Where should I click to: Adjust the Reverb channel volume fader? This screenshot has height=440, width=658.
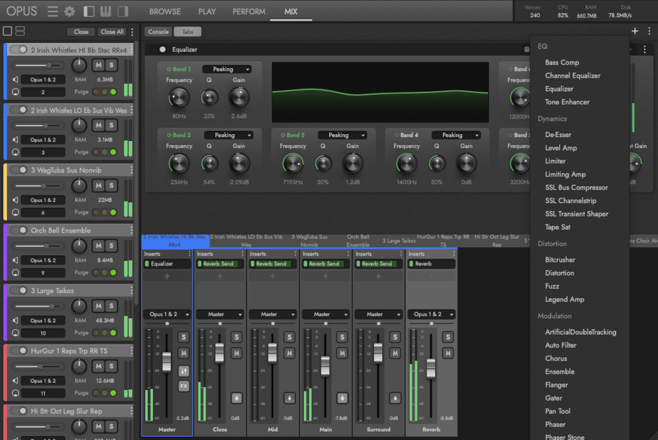[431, 368]
